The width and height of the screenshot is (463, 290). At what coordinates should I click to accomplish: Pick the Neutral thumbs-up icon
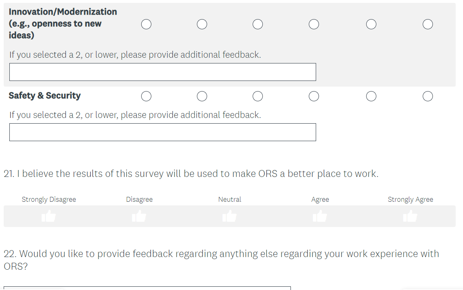pyautogui.click(x=230, y=216)
